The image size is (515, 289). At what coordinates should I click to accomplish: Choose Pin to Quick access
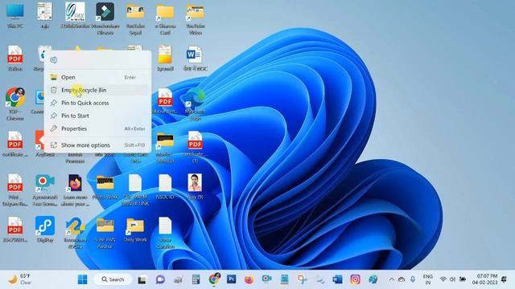point(97,103)
